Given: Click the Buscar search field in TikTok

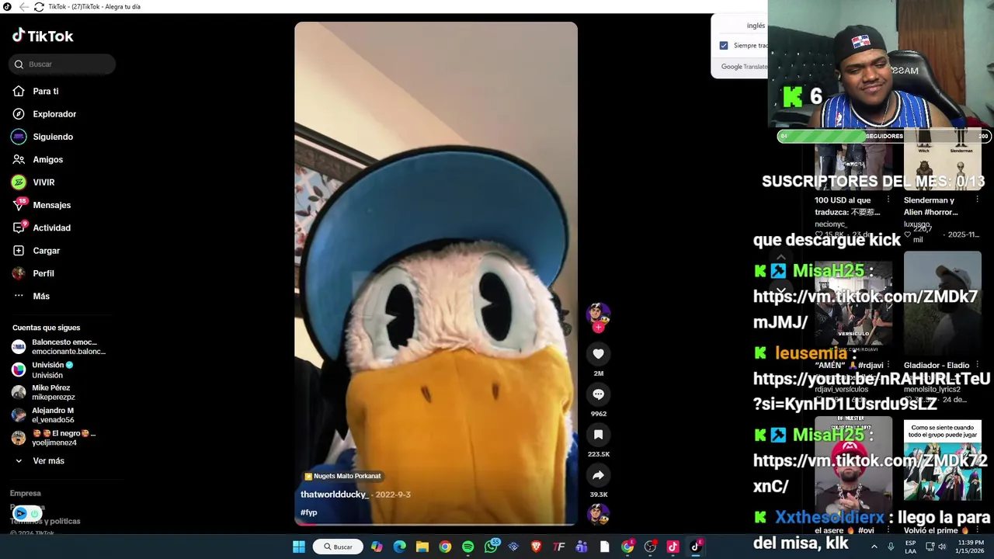Looking at the screenshot, I should point(62,64).
